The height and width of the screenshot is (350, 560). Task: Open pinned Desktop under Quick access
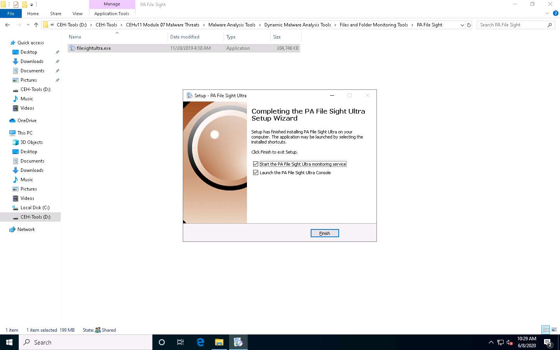pyautogui.click(x=29, y=52)
